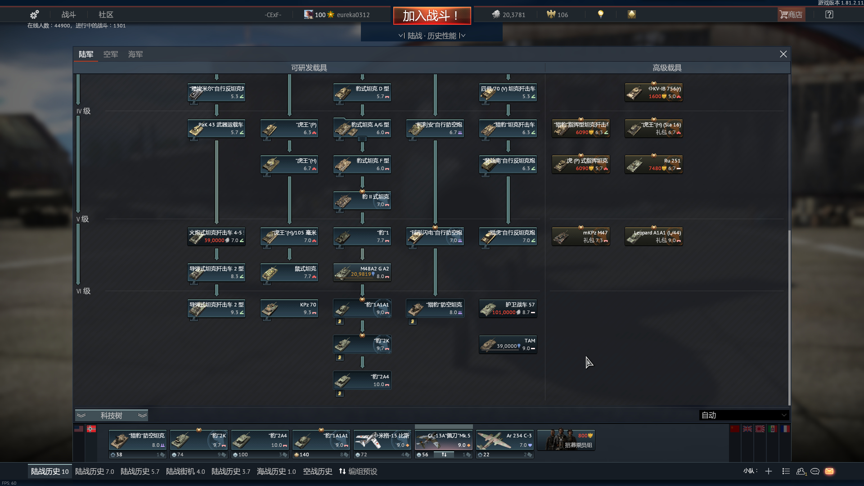Viewport: 864px width, 486px height.
Task: Select the Japan flag nation
Action: [x=760, y=429]
